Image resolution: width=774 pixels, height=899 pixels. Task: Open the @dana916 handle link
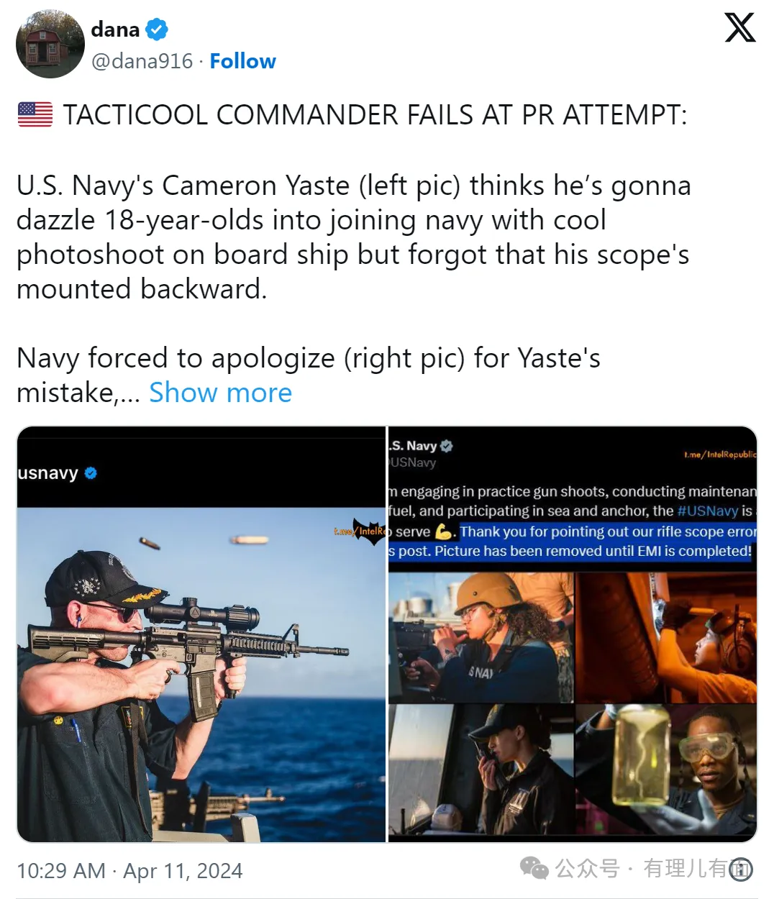coord(142,61)
